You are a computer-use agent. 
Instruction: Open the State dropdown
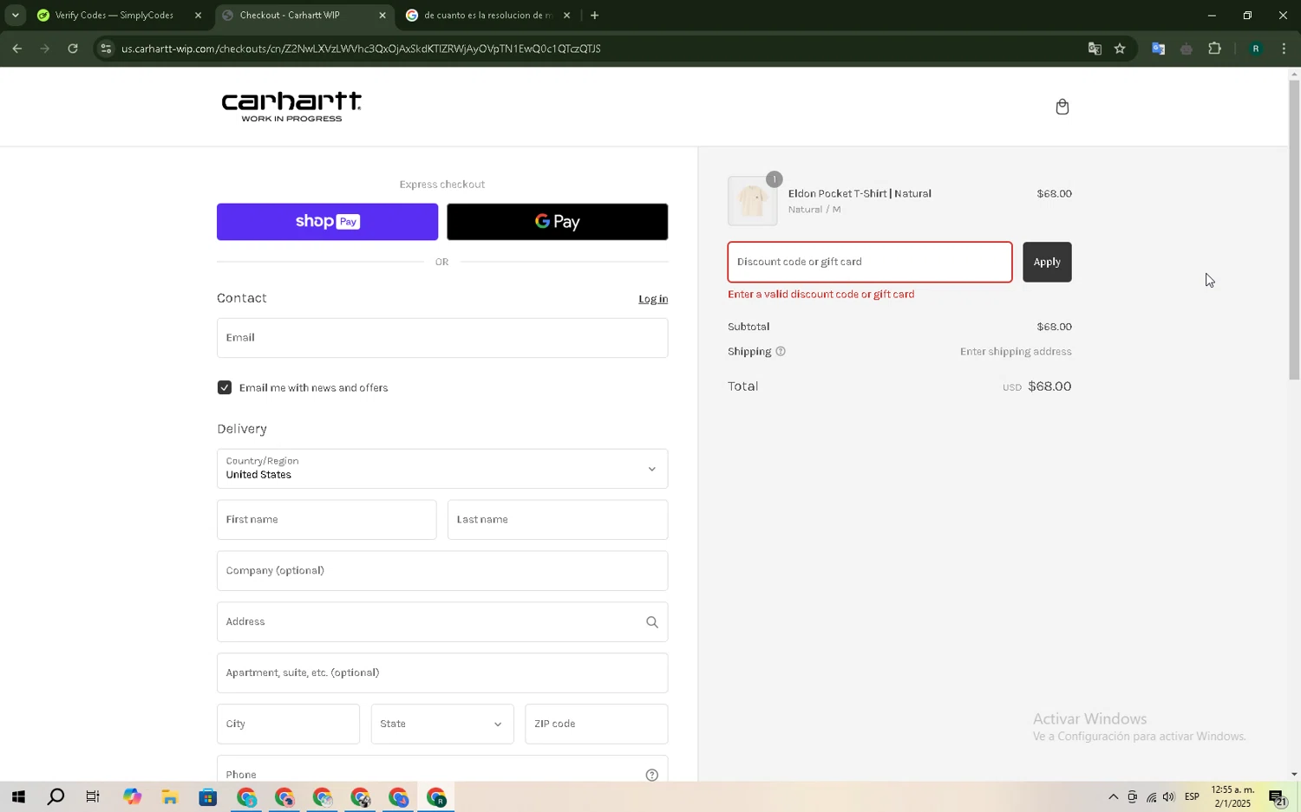pyautogui.click(x=442, y=724)
